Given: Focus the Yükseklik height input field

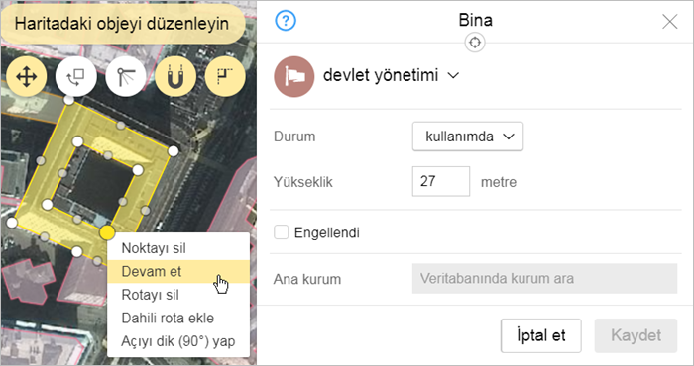Looking at the screenshot, I should (x=441, y=181).
